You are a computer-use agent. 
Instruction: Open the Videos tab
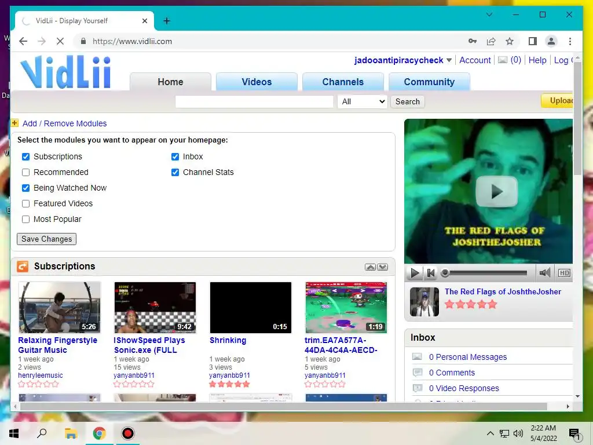pyautogui.click(x=257, y=82)
